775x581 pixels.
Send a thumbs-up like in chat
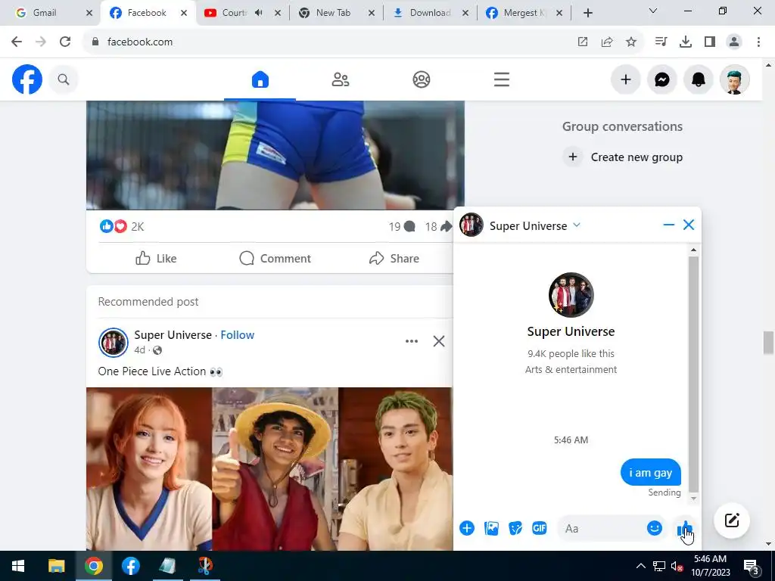click(684, 529)
